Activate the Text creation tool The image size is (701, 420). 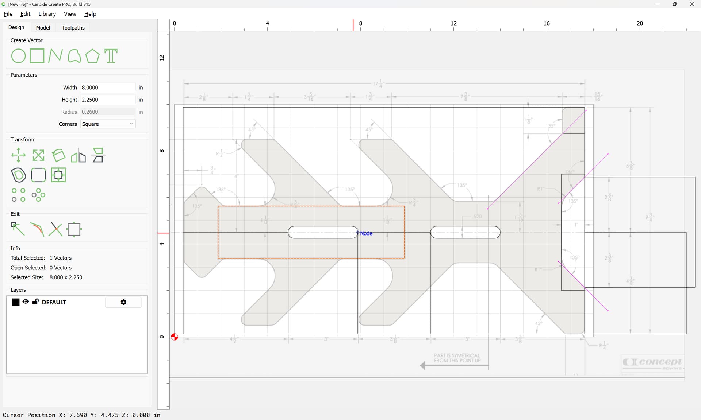111,56
